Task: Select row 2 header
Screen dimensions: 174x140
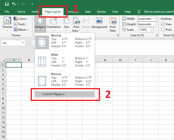Action: [x=3, y=70]
